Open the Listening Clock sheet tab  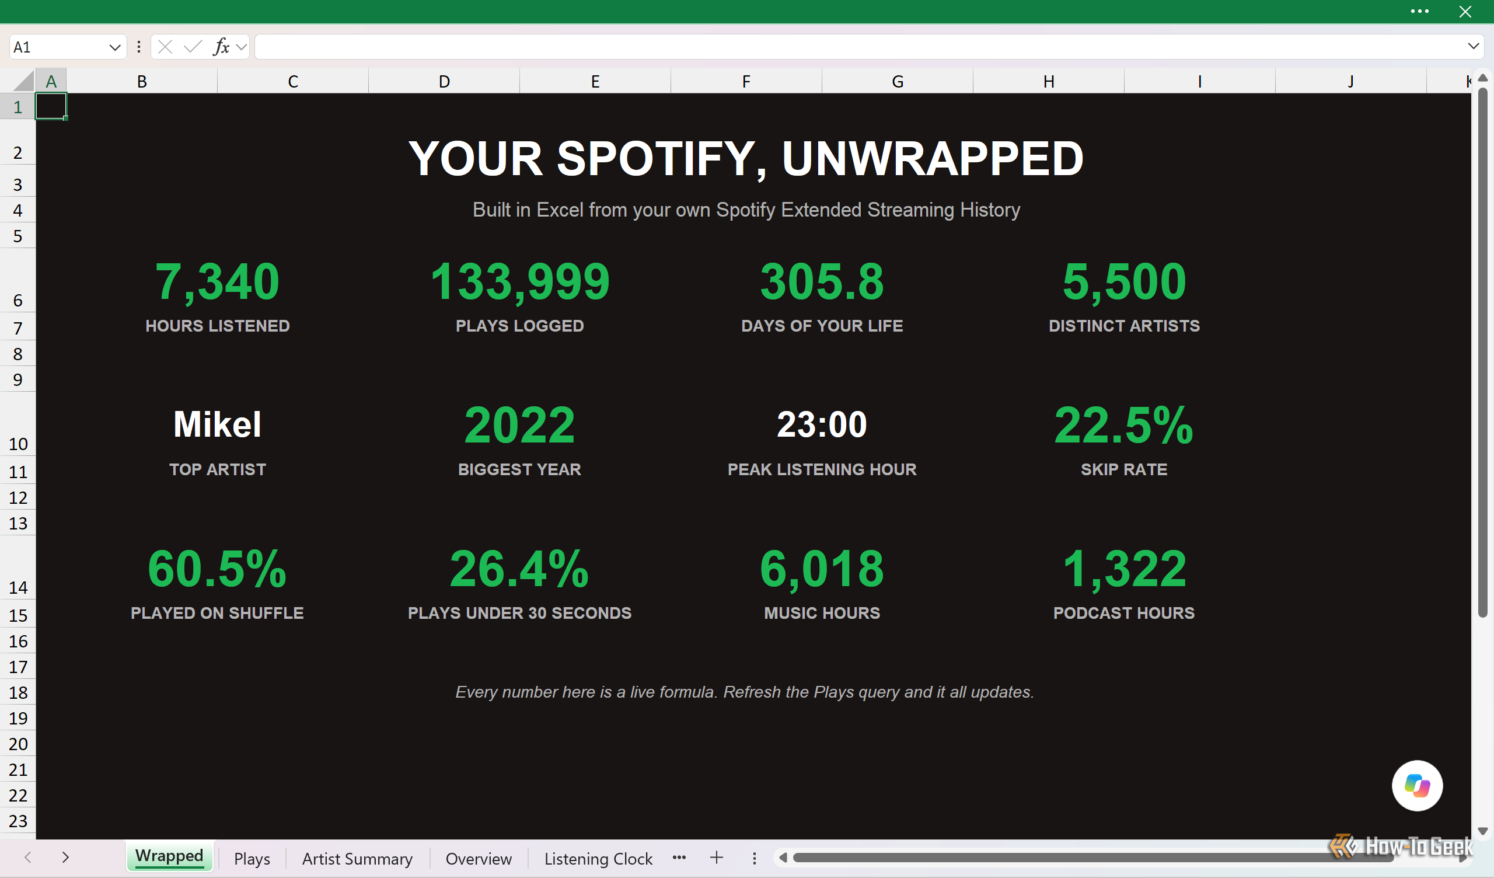598,858
